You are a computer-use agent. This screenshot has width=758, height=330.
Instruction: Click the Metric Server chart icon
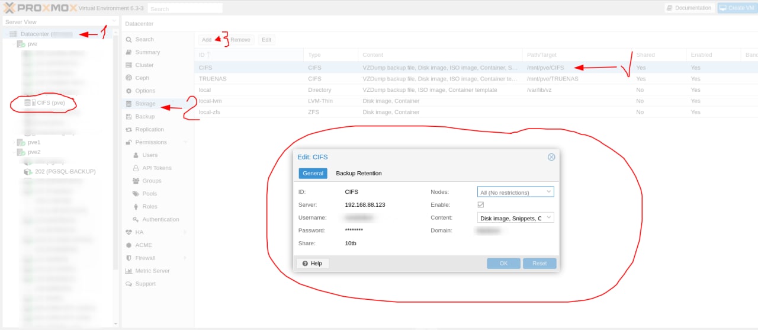pyautogui.click(x=129, y=271)
